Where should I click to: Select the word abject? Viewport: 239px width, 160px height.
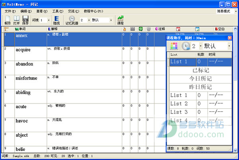[22, 135]
